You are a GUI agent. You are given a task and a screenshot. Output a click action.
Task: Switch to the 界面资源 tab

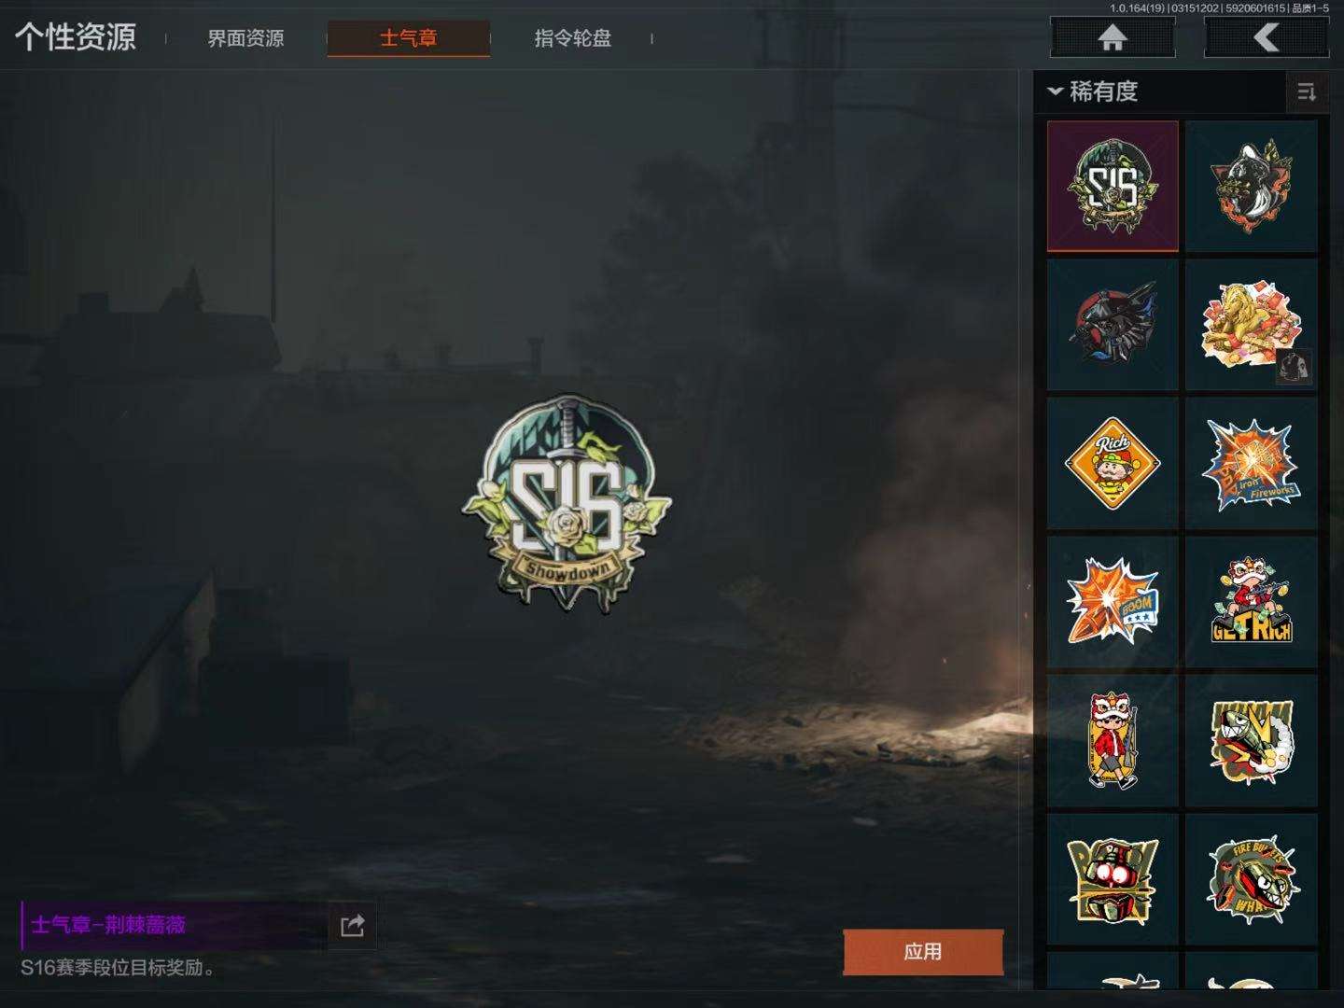click(x=245, y=38)
